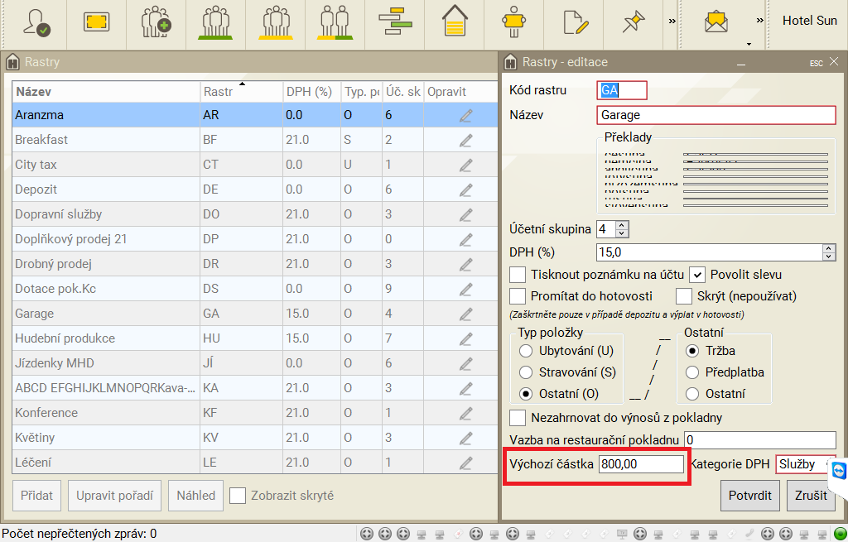Viewport: 848px width, 542px height.
Task: Select the Ubytování (U) radio button
Action: coord(525,351)
